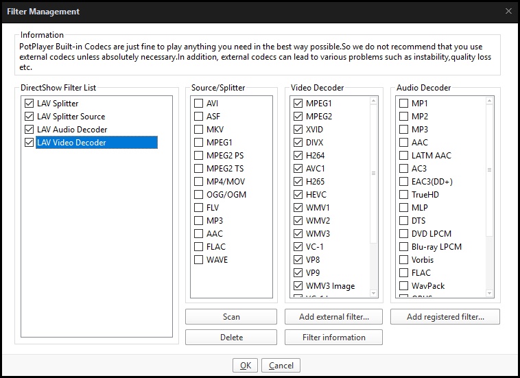The image size is (520, 378).
Task: Uncheck H265 video decoder checkbox
Action: pos(298,182)
